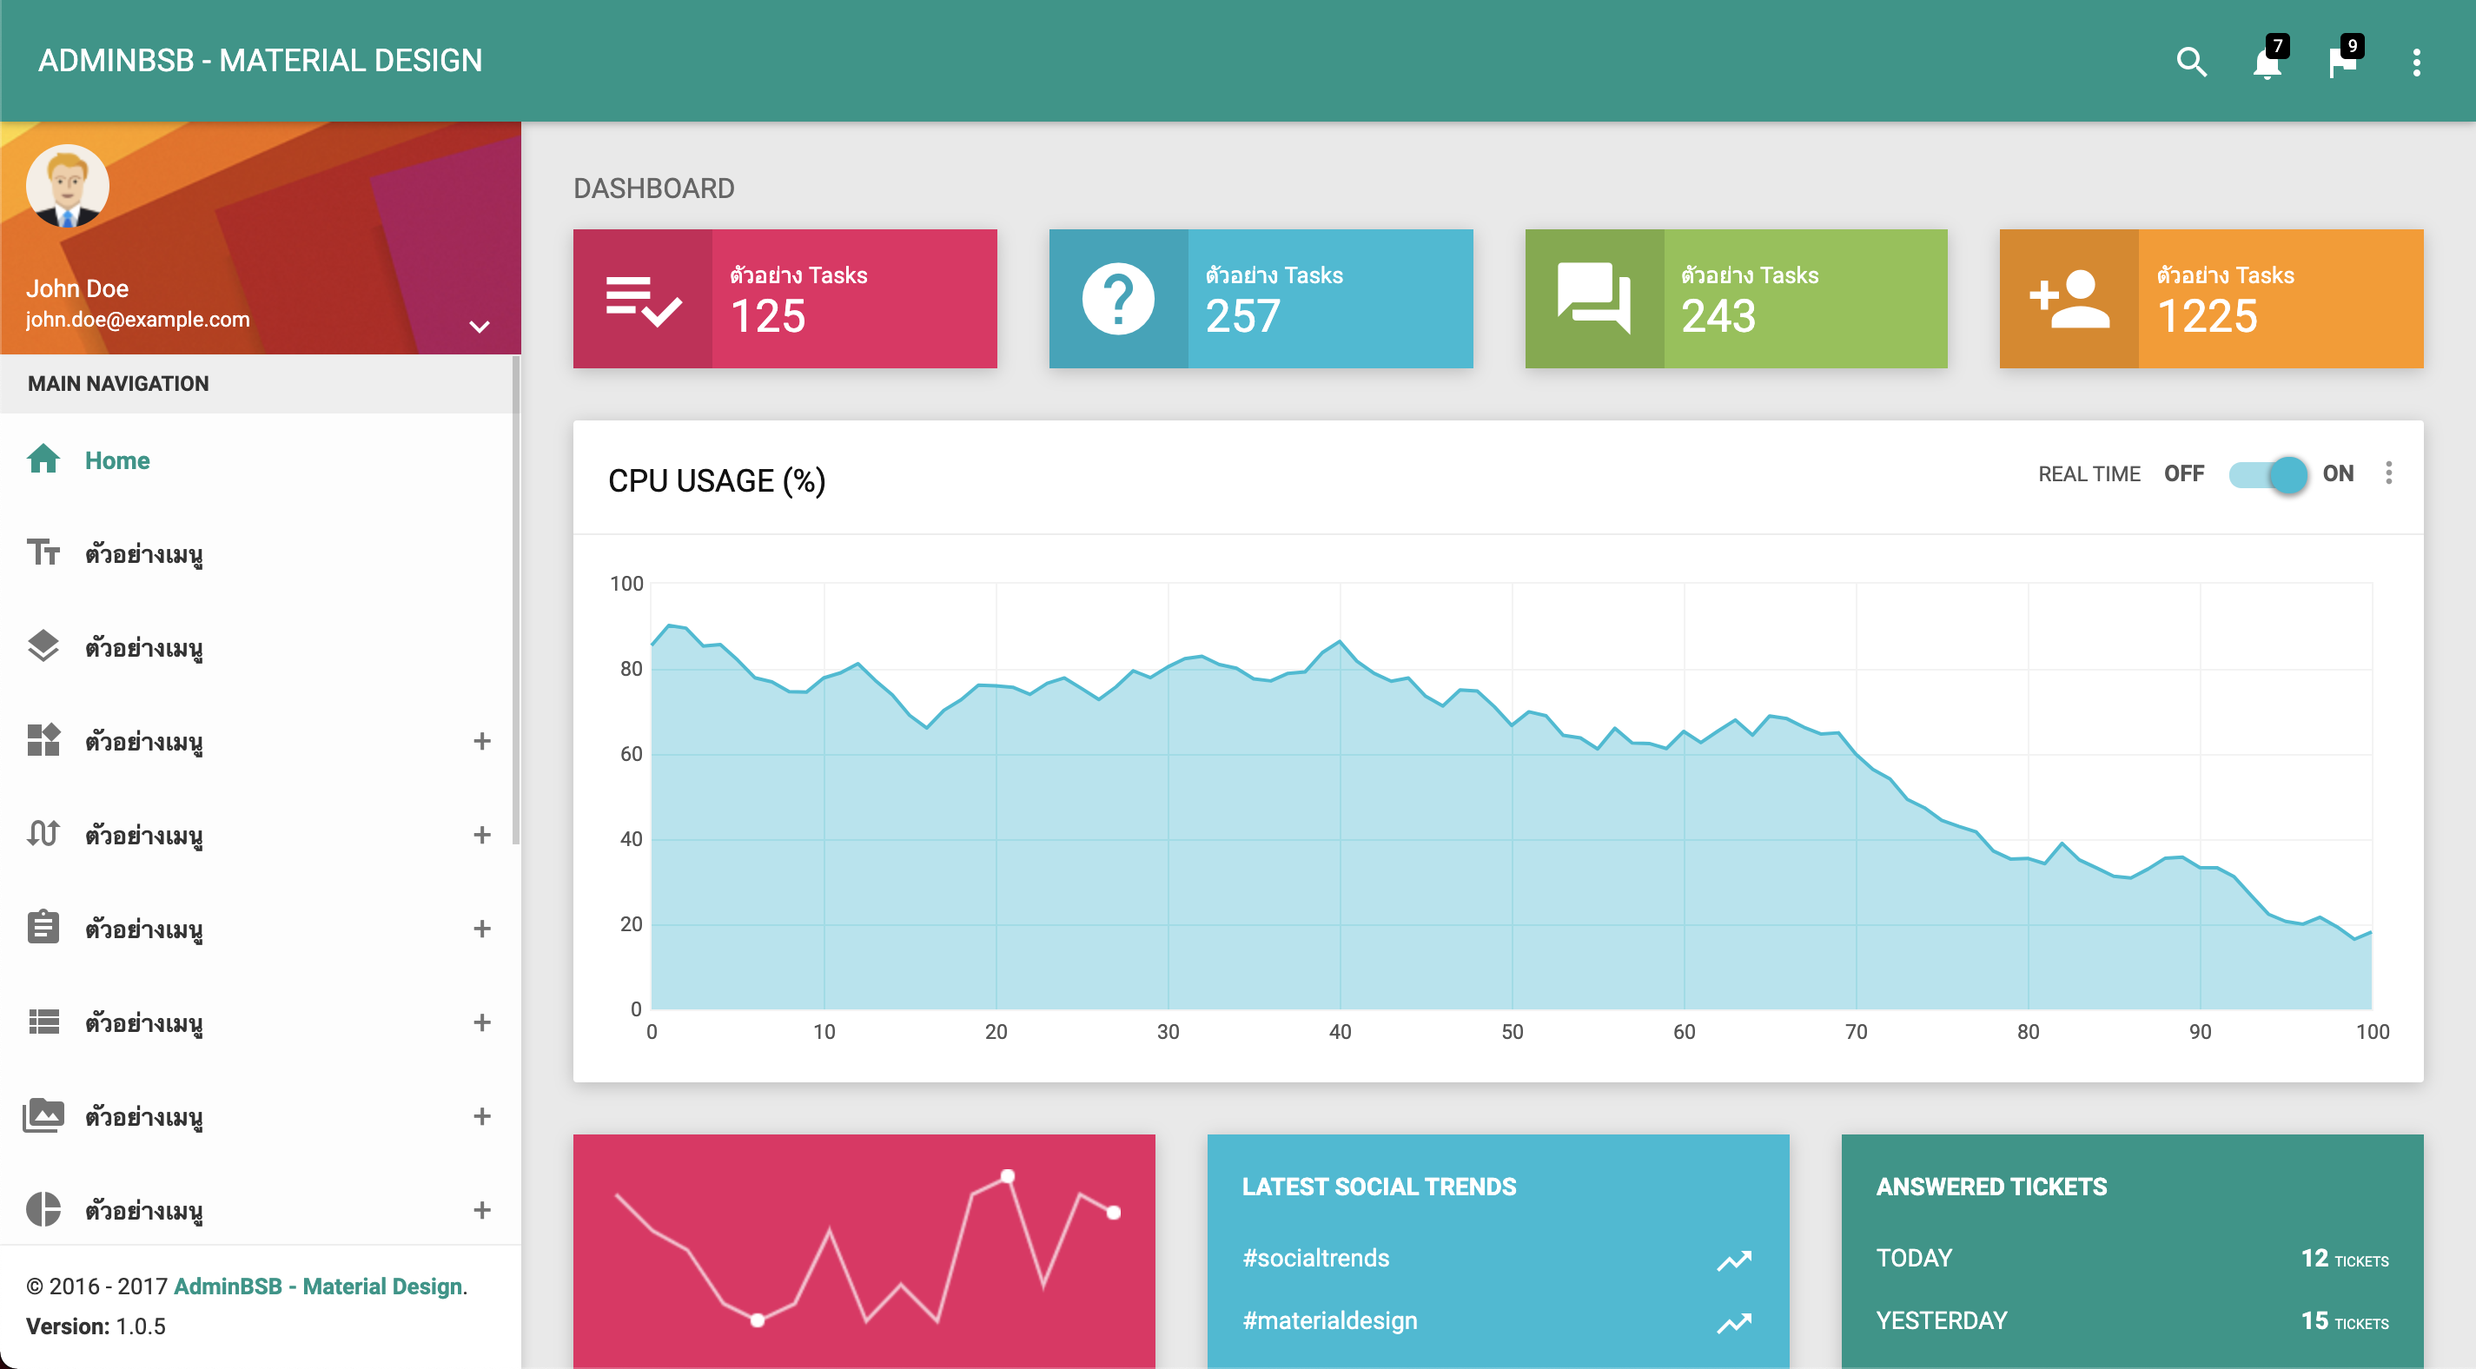Click the layers sidebar icon
The height and width of the screenshot is (1369, 2476).
[43, 646]
